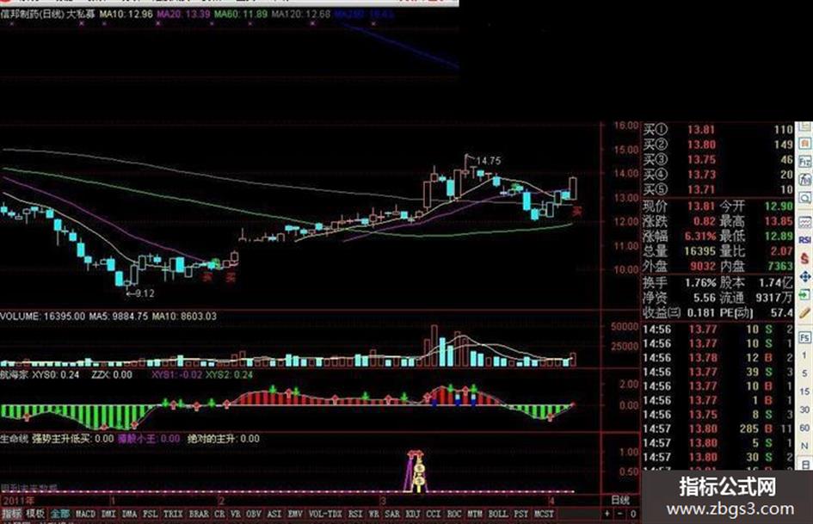
Task: Switch to the ASI indicator tab
Action: click(274, 514)
